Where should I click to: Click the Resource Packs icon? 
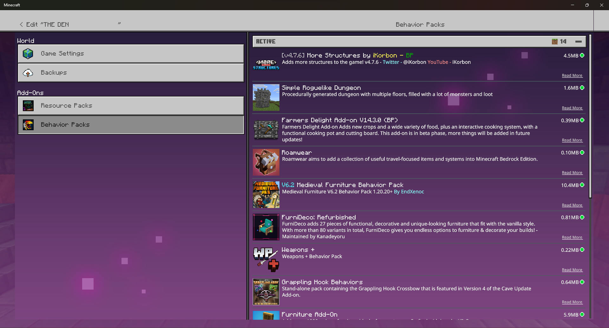click(28, 106)
